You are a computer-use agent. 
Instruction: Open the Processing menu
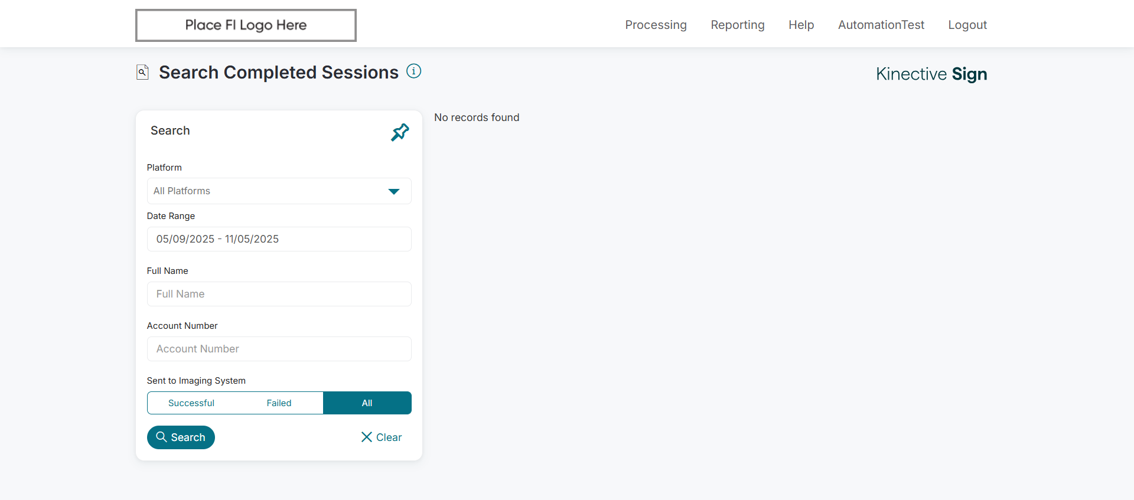(656, 25)
